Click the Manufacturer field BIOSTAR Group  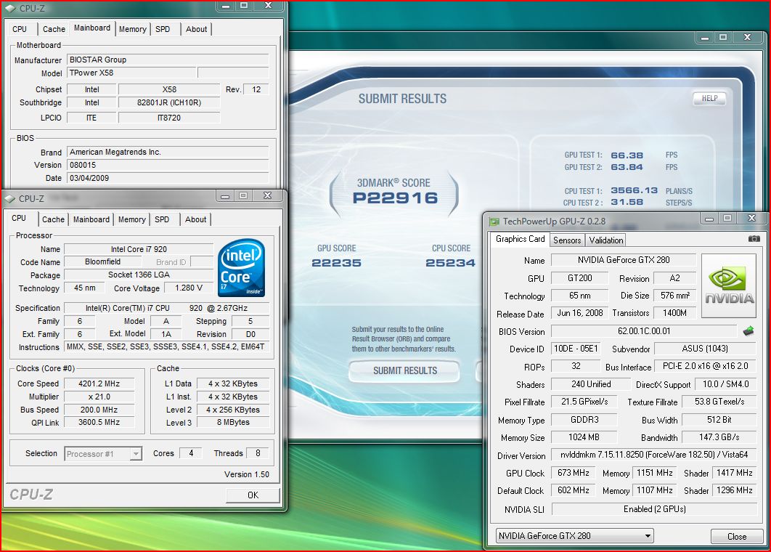coord(168,60)
